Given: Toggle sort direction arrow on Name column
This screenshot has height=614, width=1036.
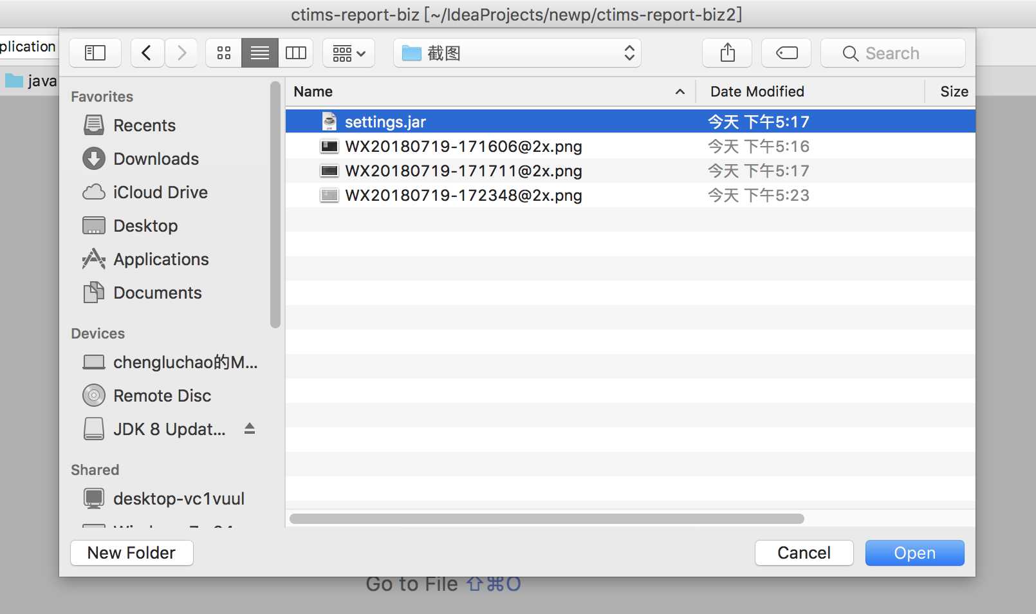Looking at the screenshot, I should (680, 92).
